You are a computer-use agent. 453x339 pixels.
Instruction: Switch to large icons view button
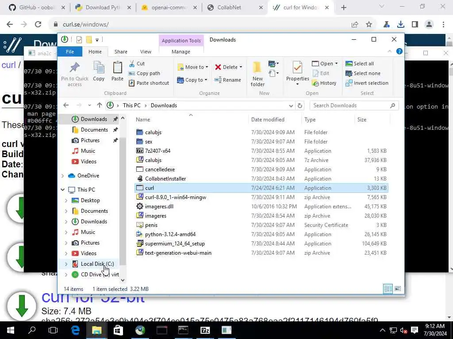pos(398,289)
